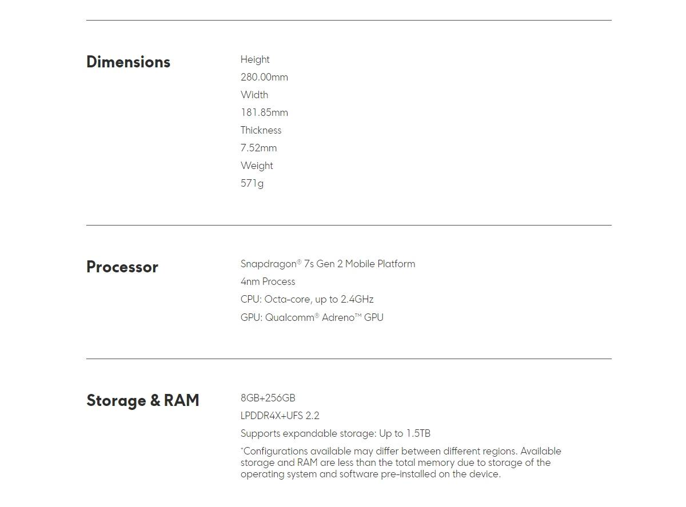The height and width of the screenshot is (507, 686).
Task: Select the Dimensions section heading
Action: click(x=128, y=62)
